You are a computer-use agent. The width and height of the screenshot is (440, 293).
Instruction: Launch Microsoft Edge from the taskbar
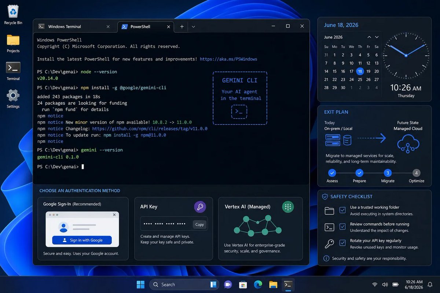258,285
